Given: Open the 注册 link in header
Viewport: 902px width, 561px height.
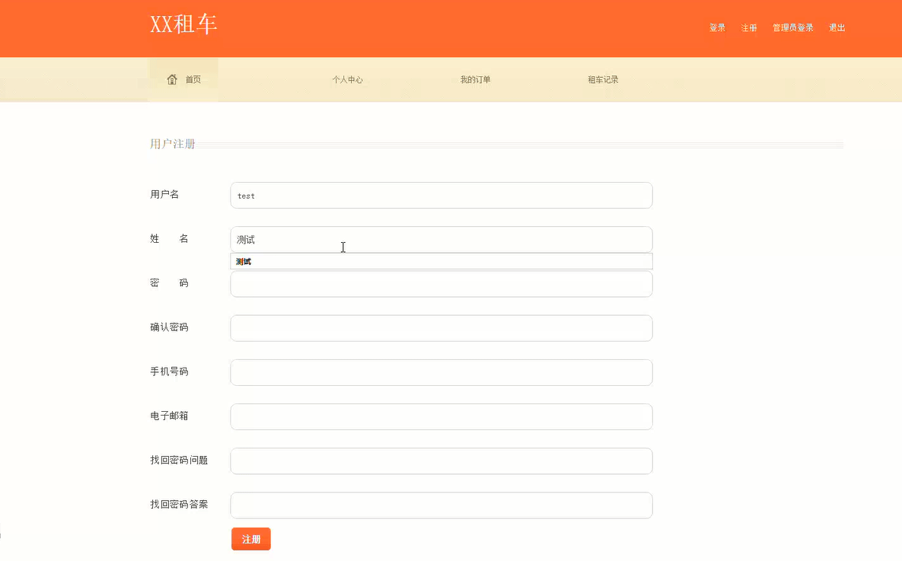Looking at the screenshot, I should click(x=749, y=28).
